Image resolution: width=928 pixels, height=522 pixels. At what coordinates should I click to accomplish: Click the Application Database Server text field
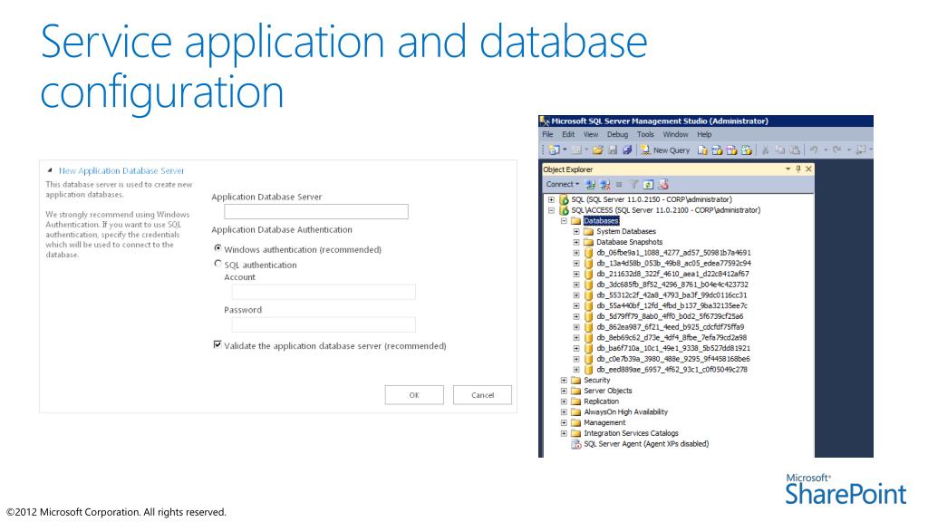pos(309,212)
